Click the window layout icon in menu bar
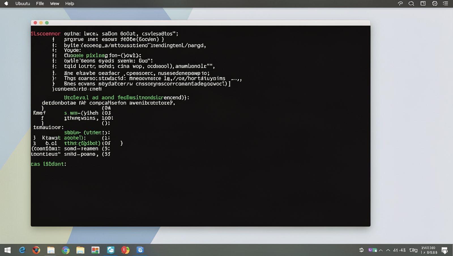 [423, 3]
